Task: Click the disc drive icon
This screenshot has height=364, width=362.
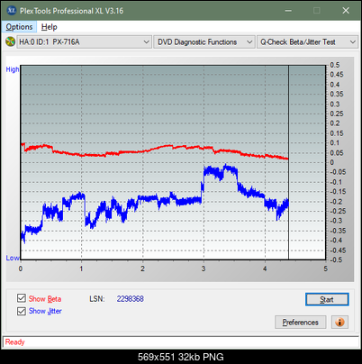Action: click(x=10, y=41)
